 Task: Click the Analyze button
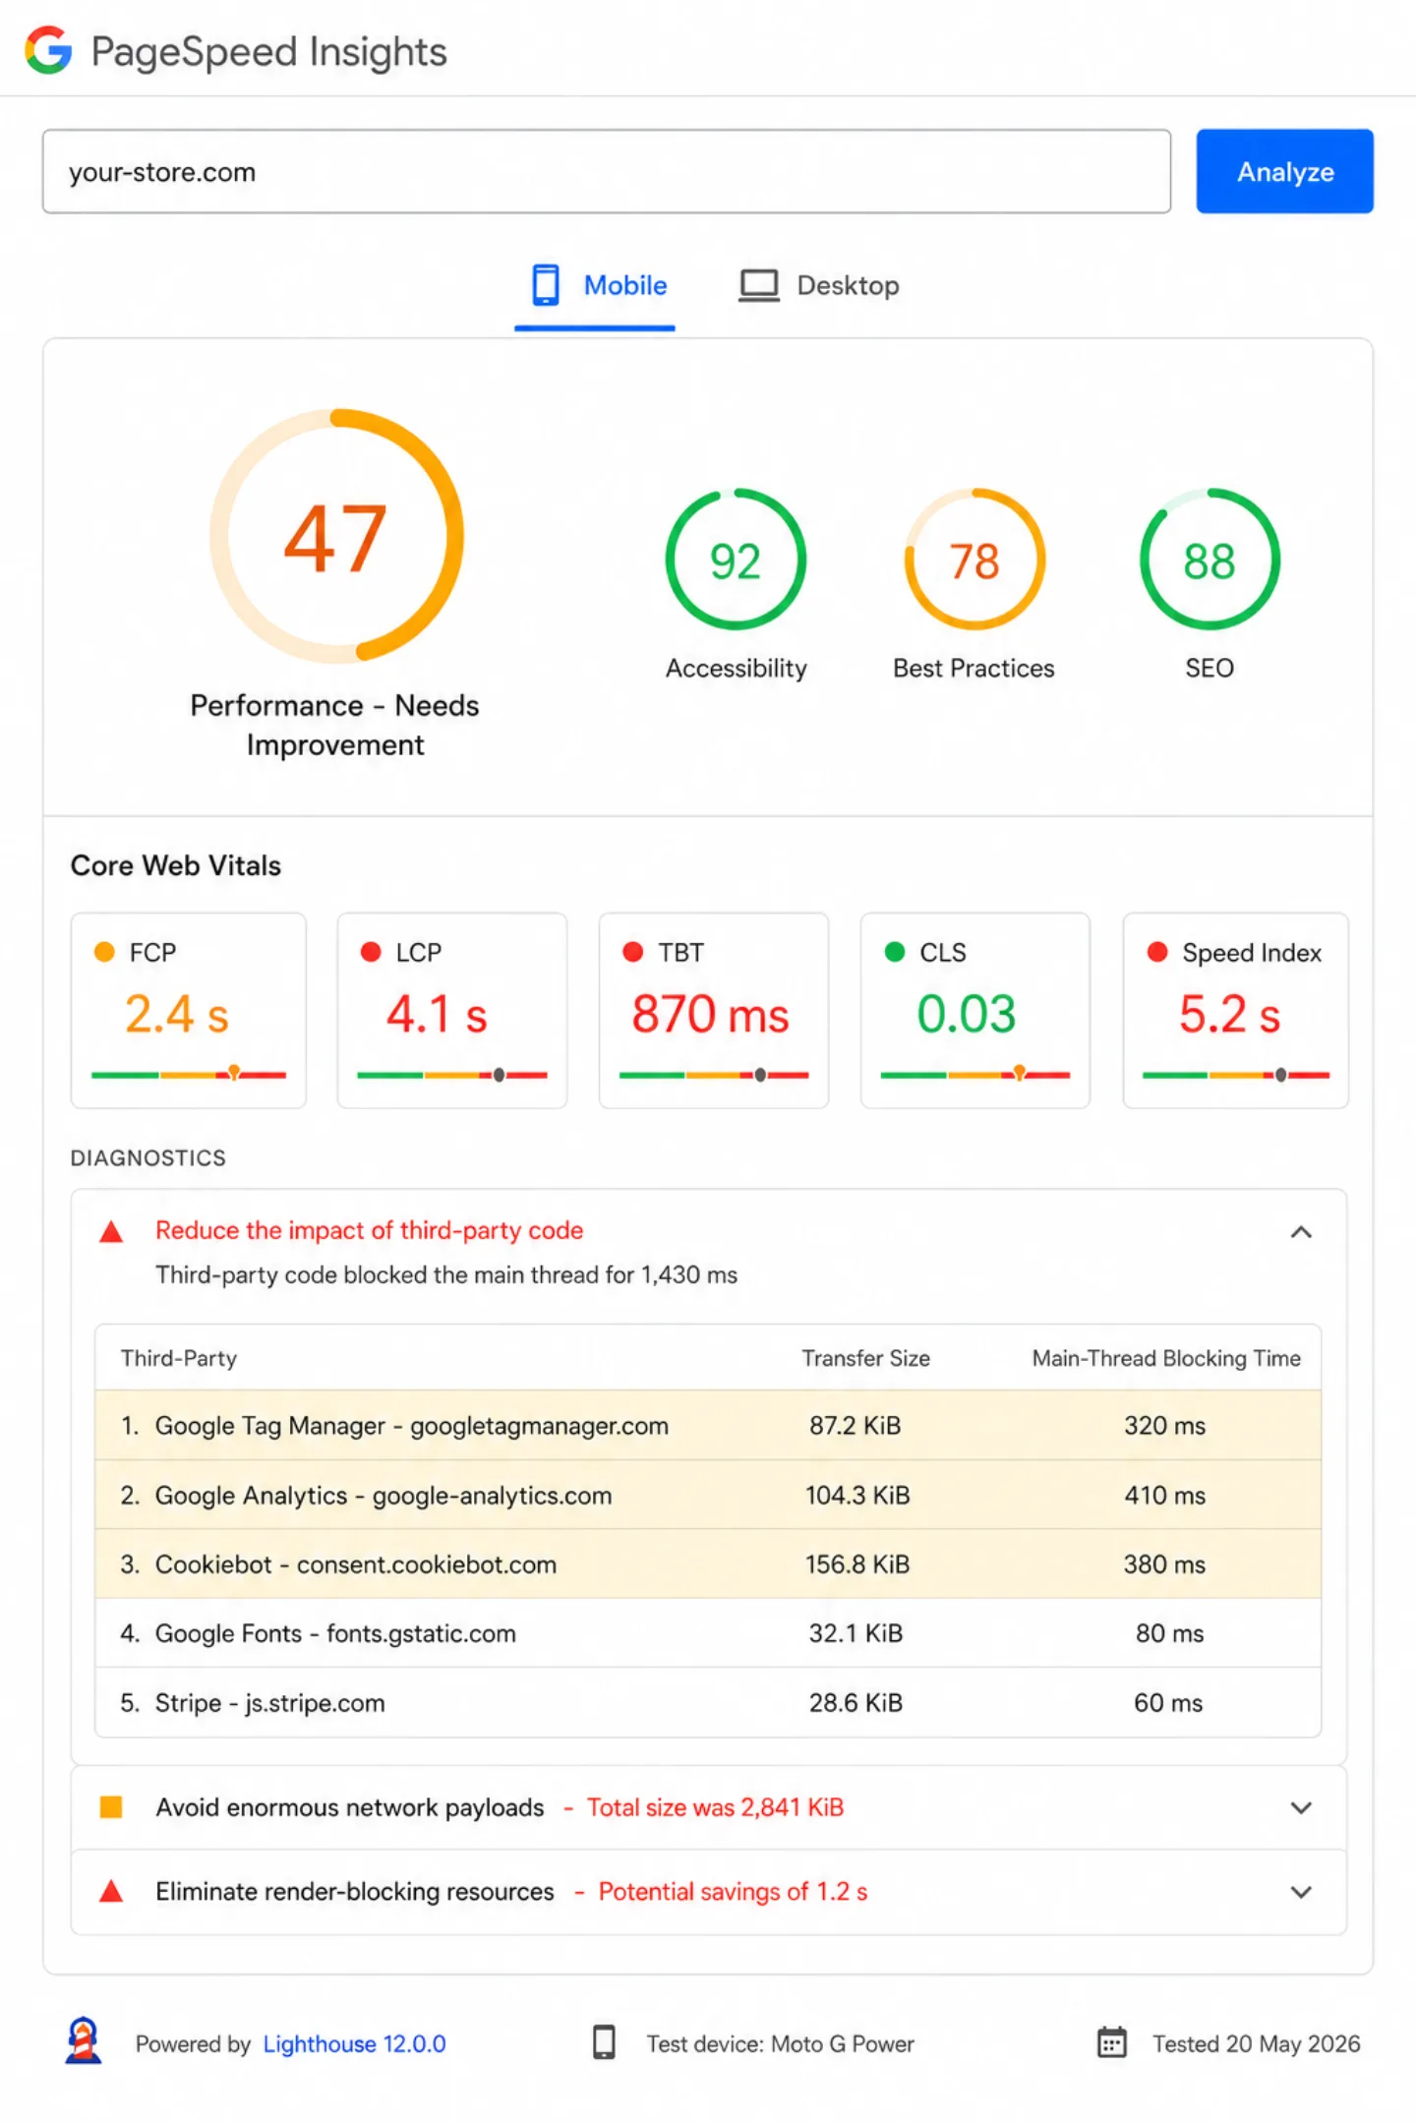tap(1284, 171)
